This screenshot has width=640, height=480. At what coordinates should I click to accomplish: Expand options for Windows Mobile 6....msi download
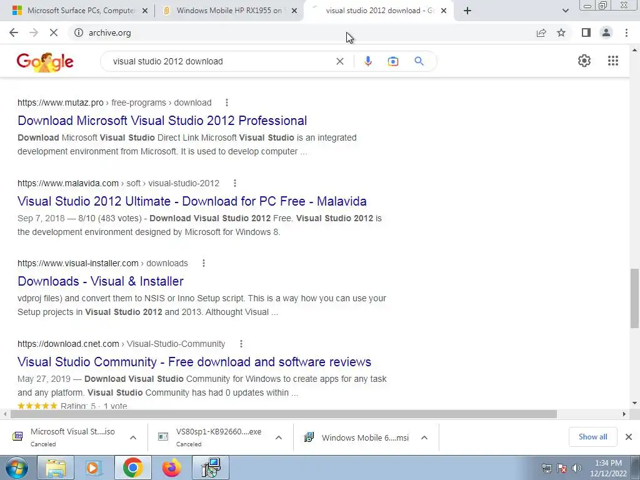pyautogui.click(x=424, y=437)
